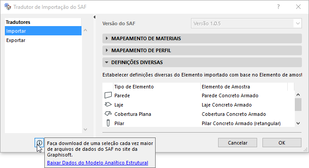Click the Cobertura Plana roof icon

(x=108, y=114)
